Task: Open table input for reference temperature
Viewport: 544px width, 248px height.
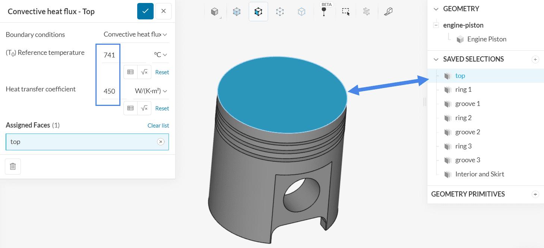Action: pos(131,72)
